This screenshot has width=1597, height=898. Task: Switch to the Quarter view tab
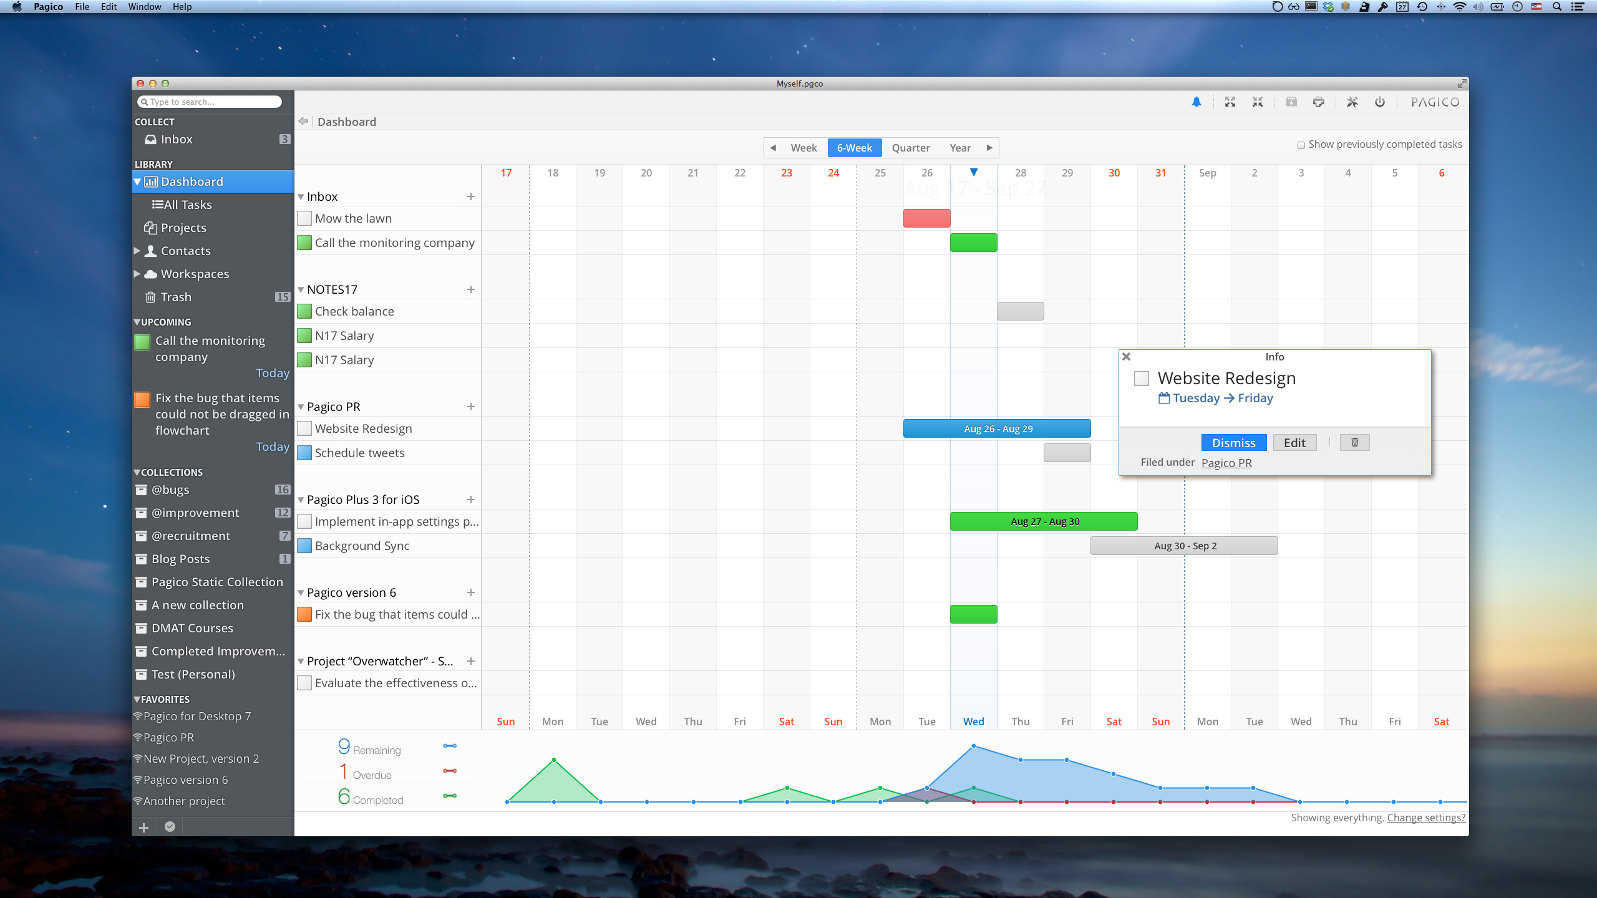[910, 148]
